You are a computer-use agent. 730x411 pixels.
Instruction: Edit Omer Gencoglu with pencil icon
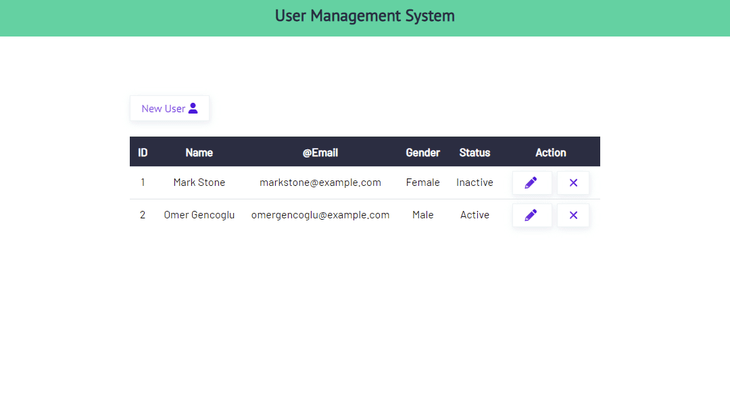point(532,216)
